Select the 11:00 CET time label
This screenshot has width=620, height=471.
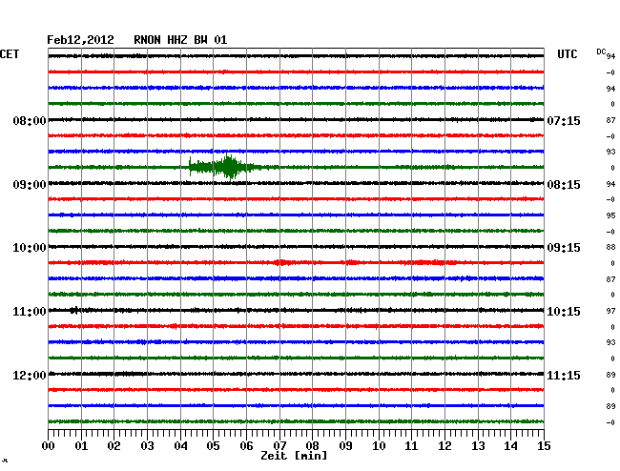30,312
